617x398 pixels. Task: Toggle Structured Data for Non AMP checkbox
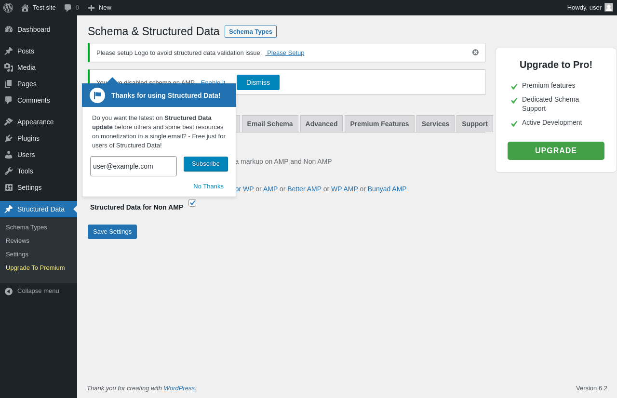tap(192, 203)
